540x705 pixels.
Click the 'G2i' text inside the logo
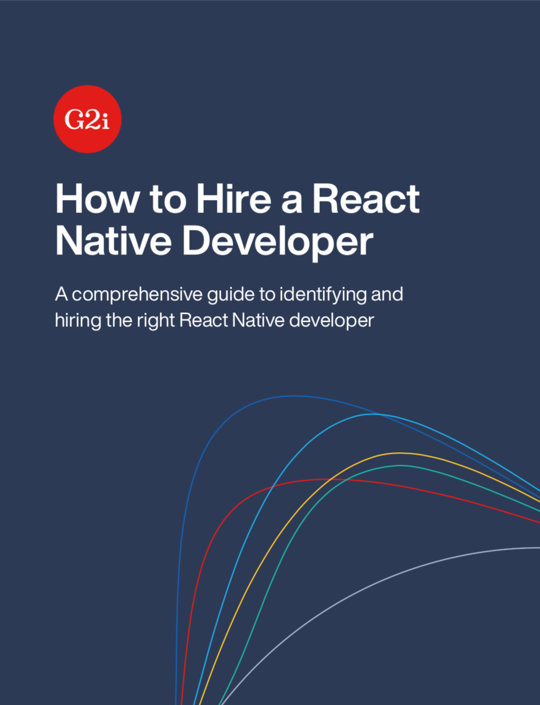coord(87,120)
